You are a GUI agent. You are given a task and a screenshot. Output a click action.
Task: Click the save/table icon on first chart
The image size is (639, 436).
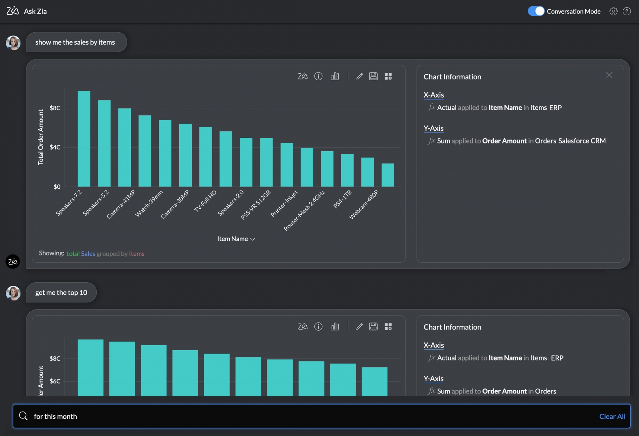373,76
